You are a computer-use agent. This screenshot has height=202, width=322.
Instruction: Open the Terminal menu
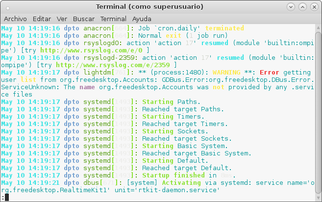(x=113, y=19)
